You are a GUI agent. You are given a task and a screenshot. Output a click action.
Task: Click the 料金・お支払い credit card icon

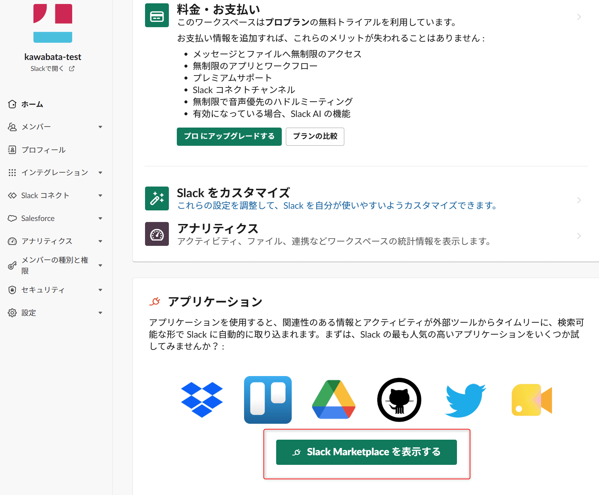[157, 15]
